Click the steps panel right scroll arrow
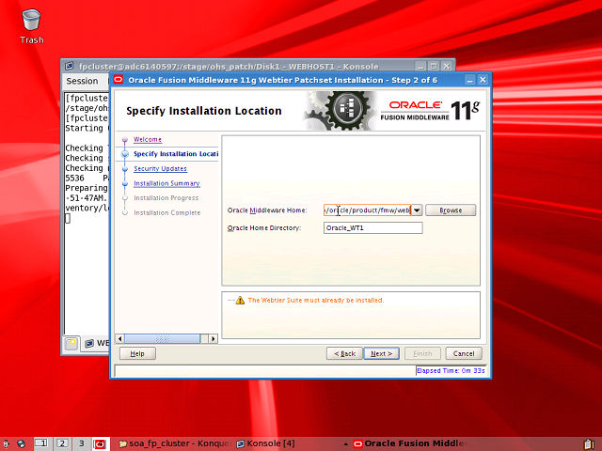Screen dimensions: 602x451 pyautogui.click(x=214, y=338)
